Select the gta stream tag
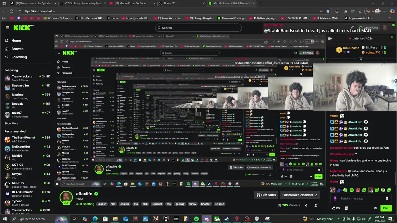The width and height of the screenshot is (397, 223). pyautogui.click(x=136, y=204)
